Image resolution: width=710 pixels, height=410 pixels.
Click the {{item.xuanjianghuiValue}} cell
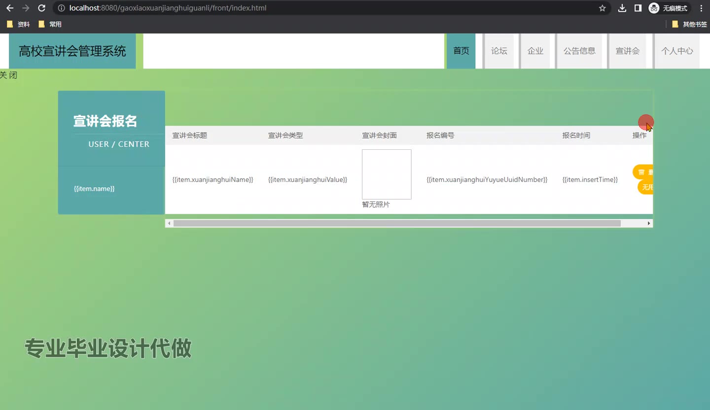pyautogui.click(x=308, y=180)
